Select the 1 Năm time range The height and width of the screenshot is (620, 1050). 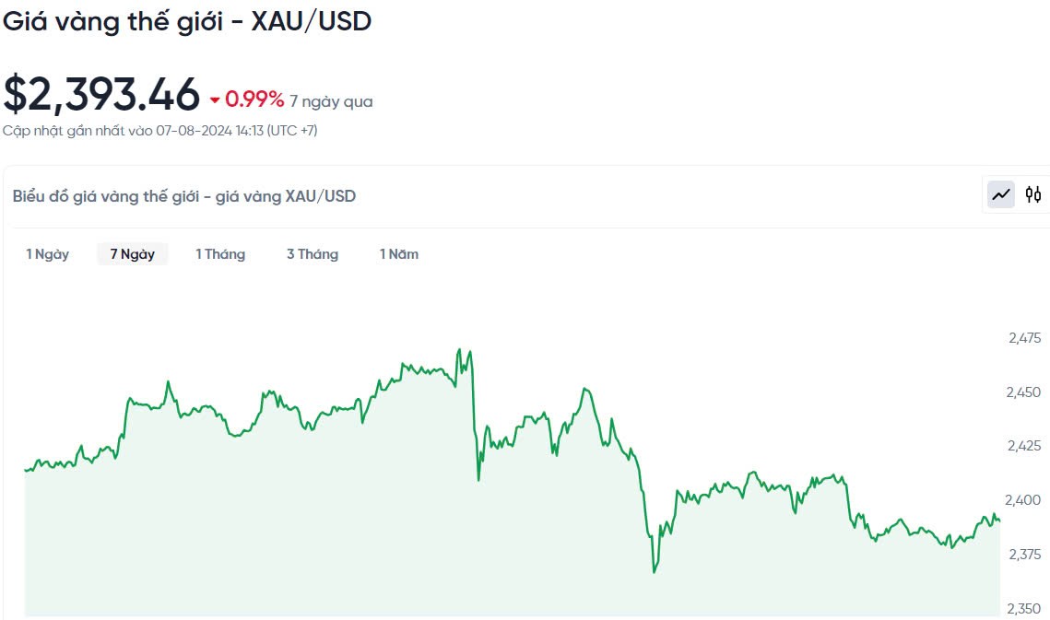click(399, 254)
